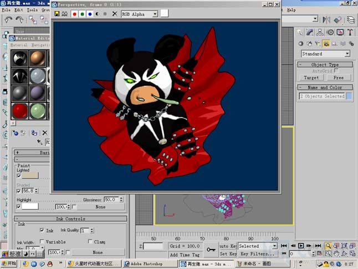
Task: Click the Redo arrow in main toolbar
Action: (x=19, y=20)
